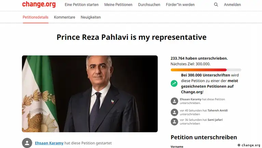Click the '233.764 haben unterschrieben' count
The image size is (262, 148).
199,58
